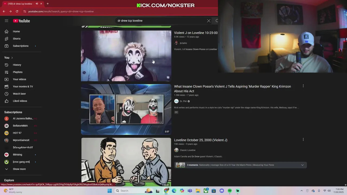
Task: Open Chrome from the taskbar
Action: (166, 191)
